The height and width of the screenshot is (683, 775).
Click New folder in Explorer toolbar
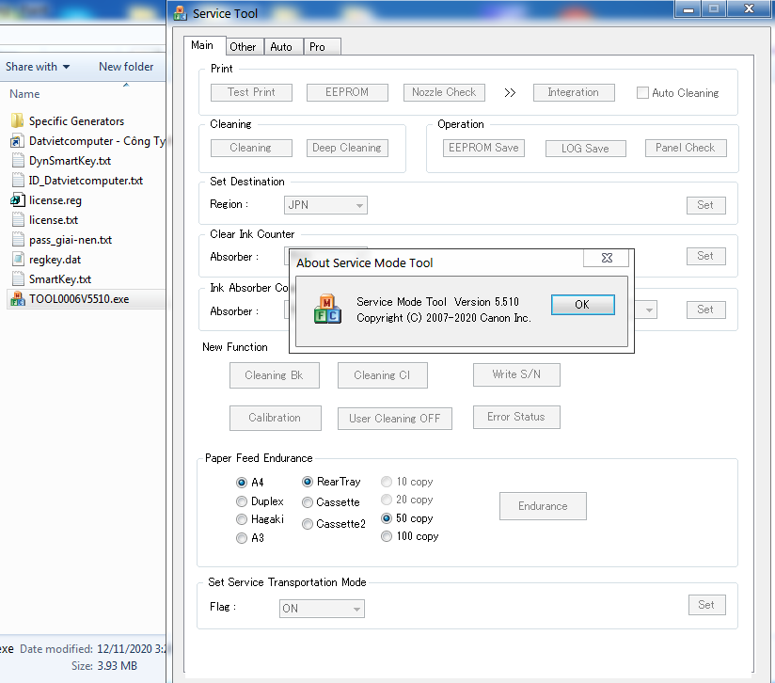[126, 67]
